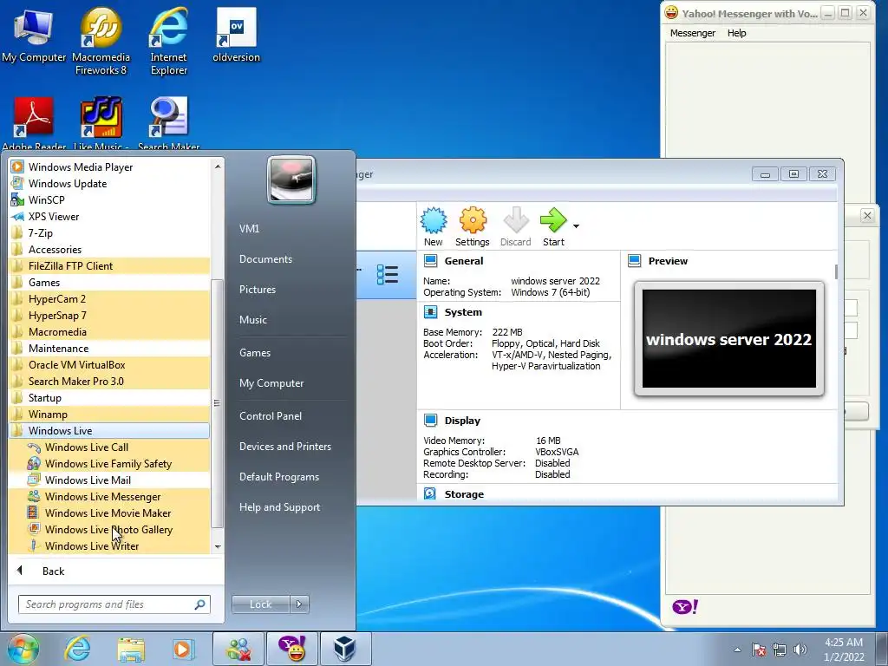Open Documents from Start menu

coord(265,258)
